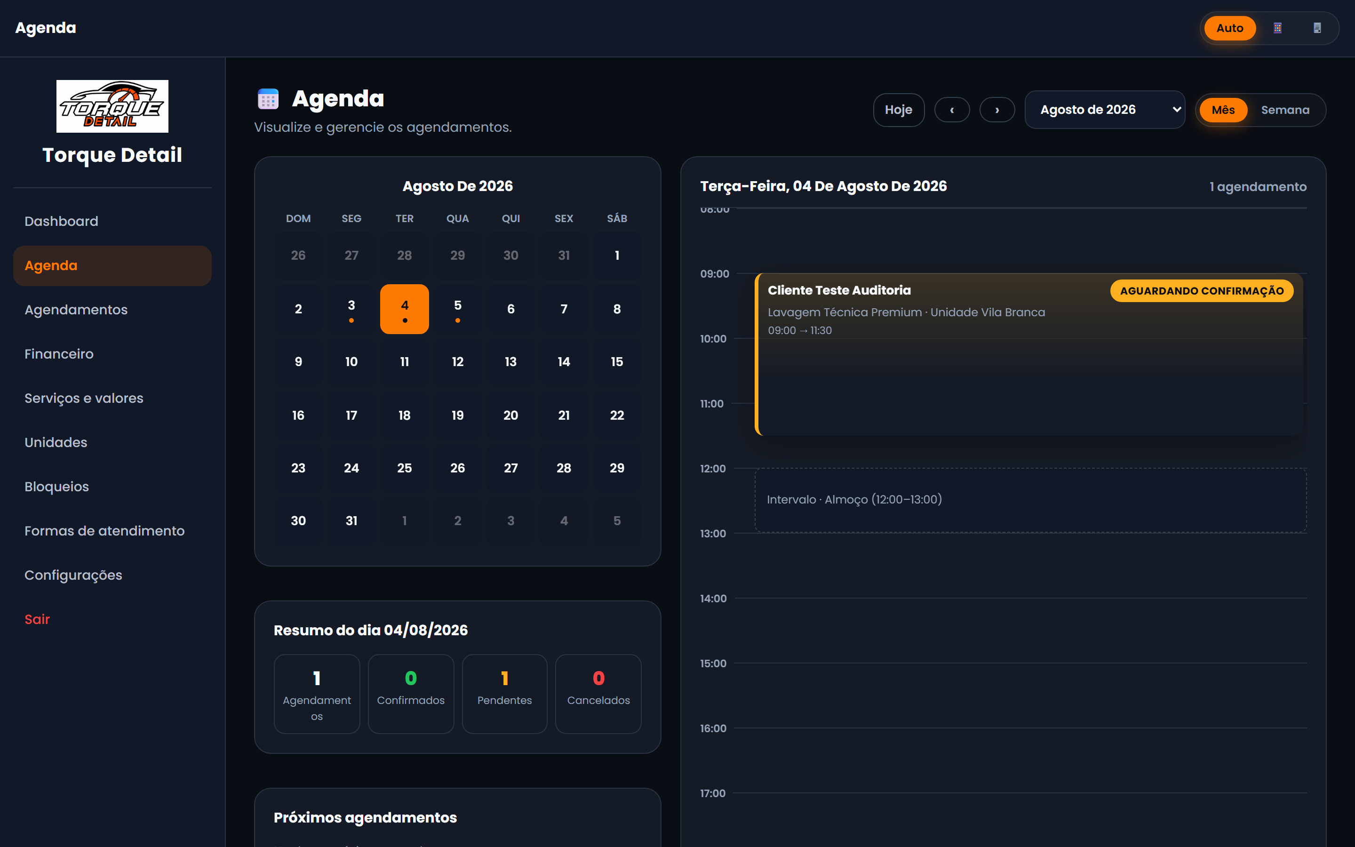Click the Aguardando Confirmação status badge

tap(1202, 291)
